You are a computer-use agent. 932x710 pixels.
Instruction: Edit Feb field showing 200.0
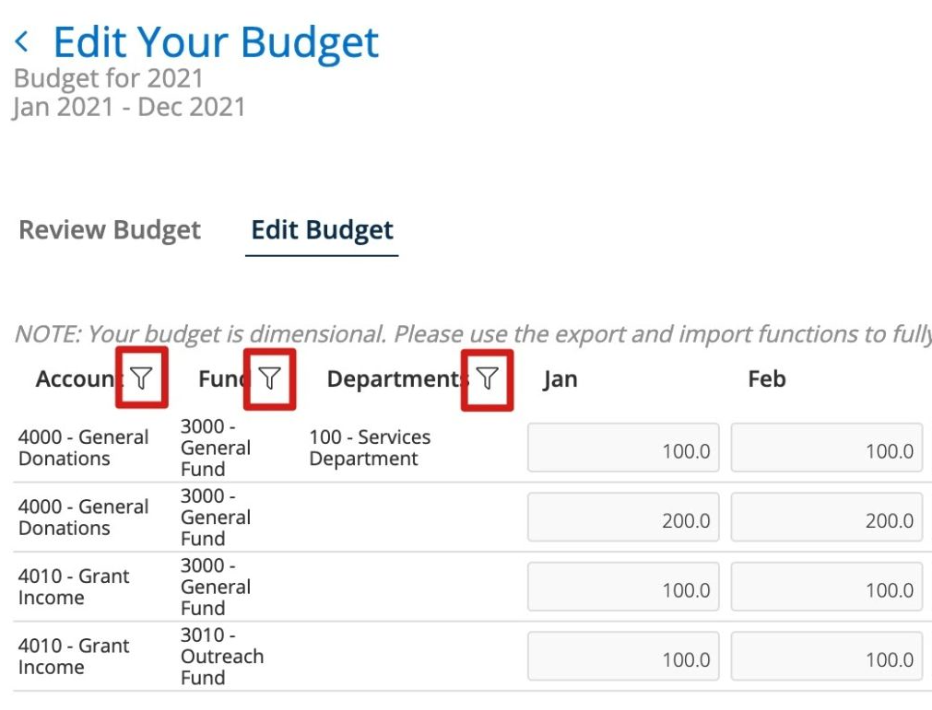827,517
